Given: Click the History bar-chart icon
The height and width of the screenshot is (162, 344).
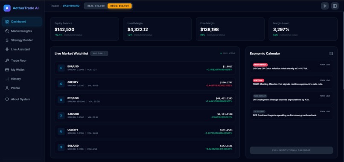Looking at the screenshot, I should tap(7, 79).
